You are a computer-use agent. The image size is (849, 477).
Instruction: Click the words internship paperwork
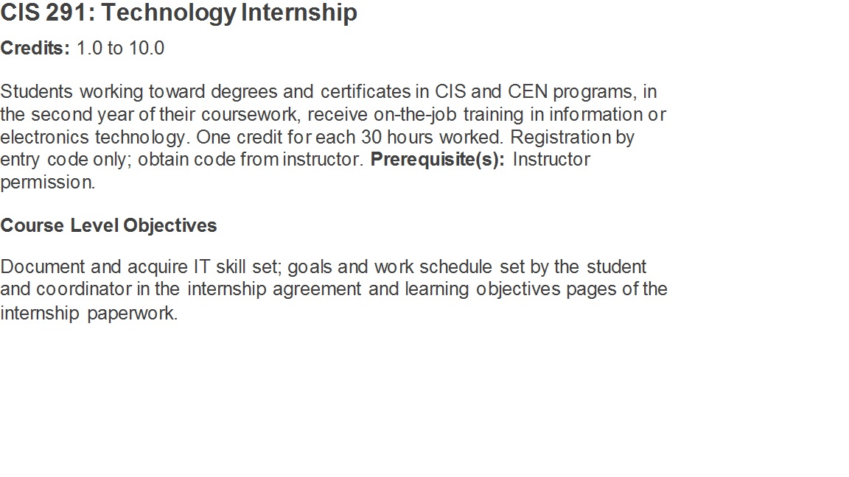pyautogui.click(x=88, y=314)
